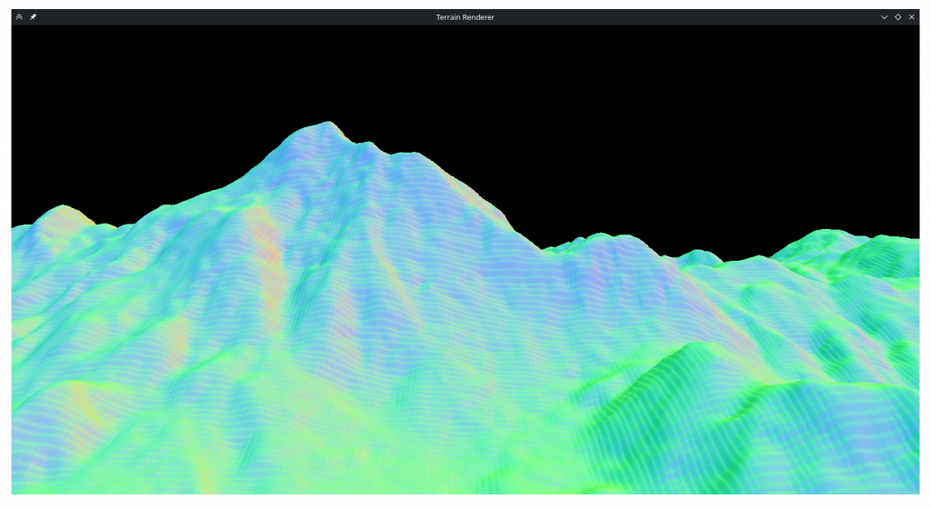Screen dimensions: 931x508
Task: Click the pin icon in the title bar
Action: click(33, 17)
